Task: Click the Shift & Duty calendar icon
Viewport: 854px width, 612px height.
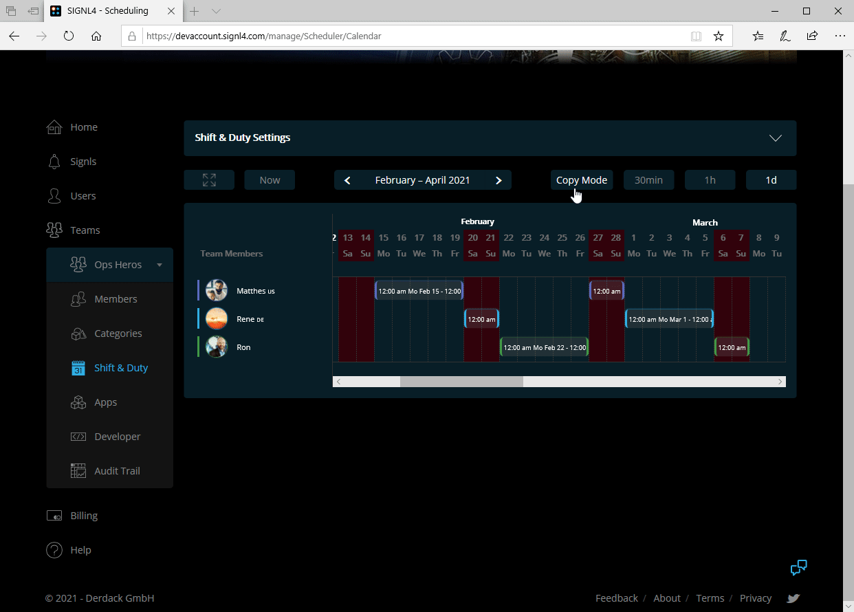Action: point(78,368)
